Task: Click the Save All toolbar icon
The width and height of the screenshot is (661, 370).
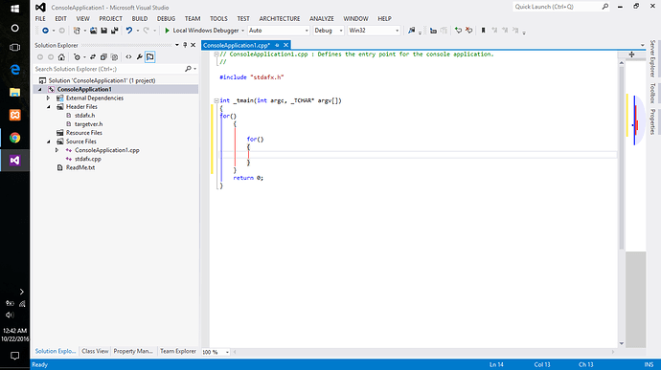Action: [x=114, y=31]
